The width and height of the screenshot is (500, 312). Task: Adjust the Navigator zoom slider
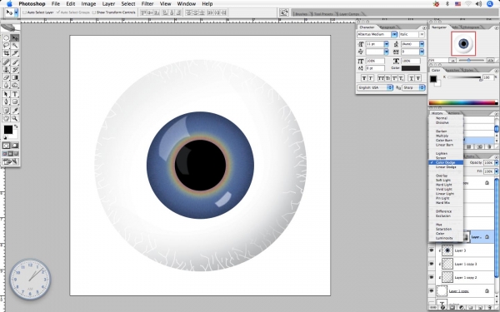coord(468,60)
